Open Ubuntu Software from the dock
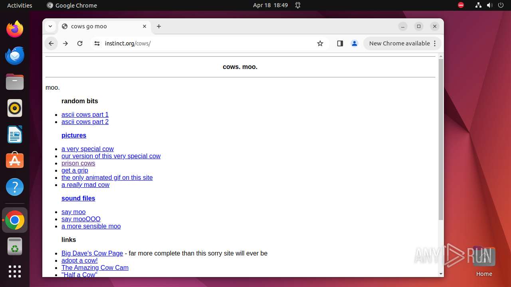Viewport: 511px width, 287px height. coord(15,161)
